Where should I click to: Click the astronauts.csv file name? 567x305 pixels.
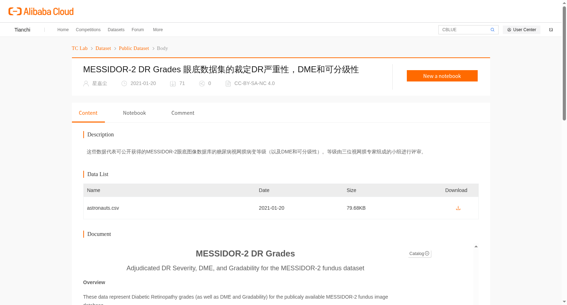click(x=103, y=208)
